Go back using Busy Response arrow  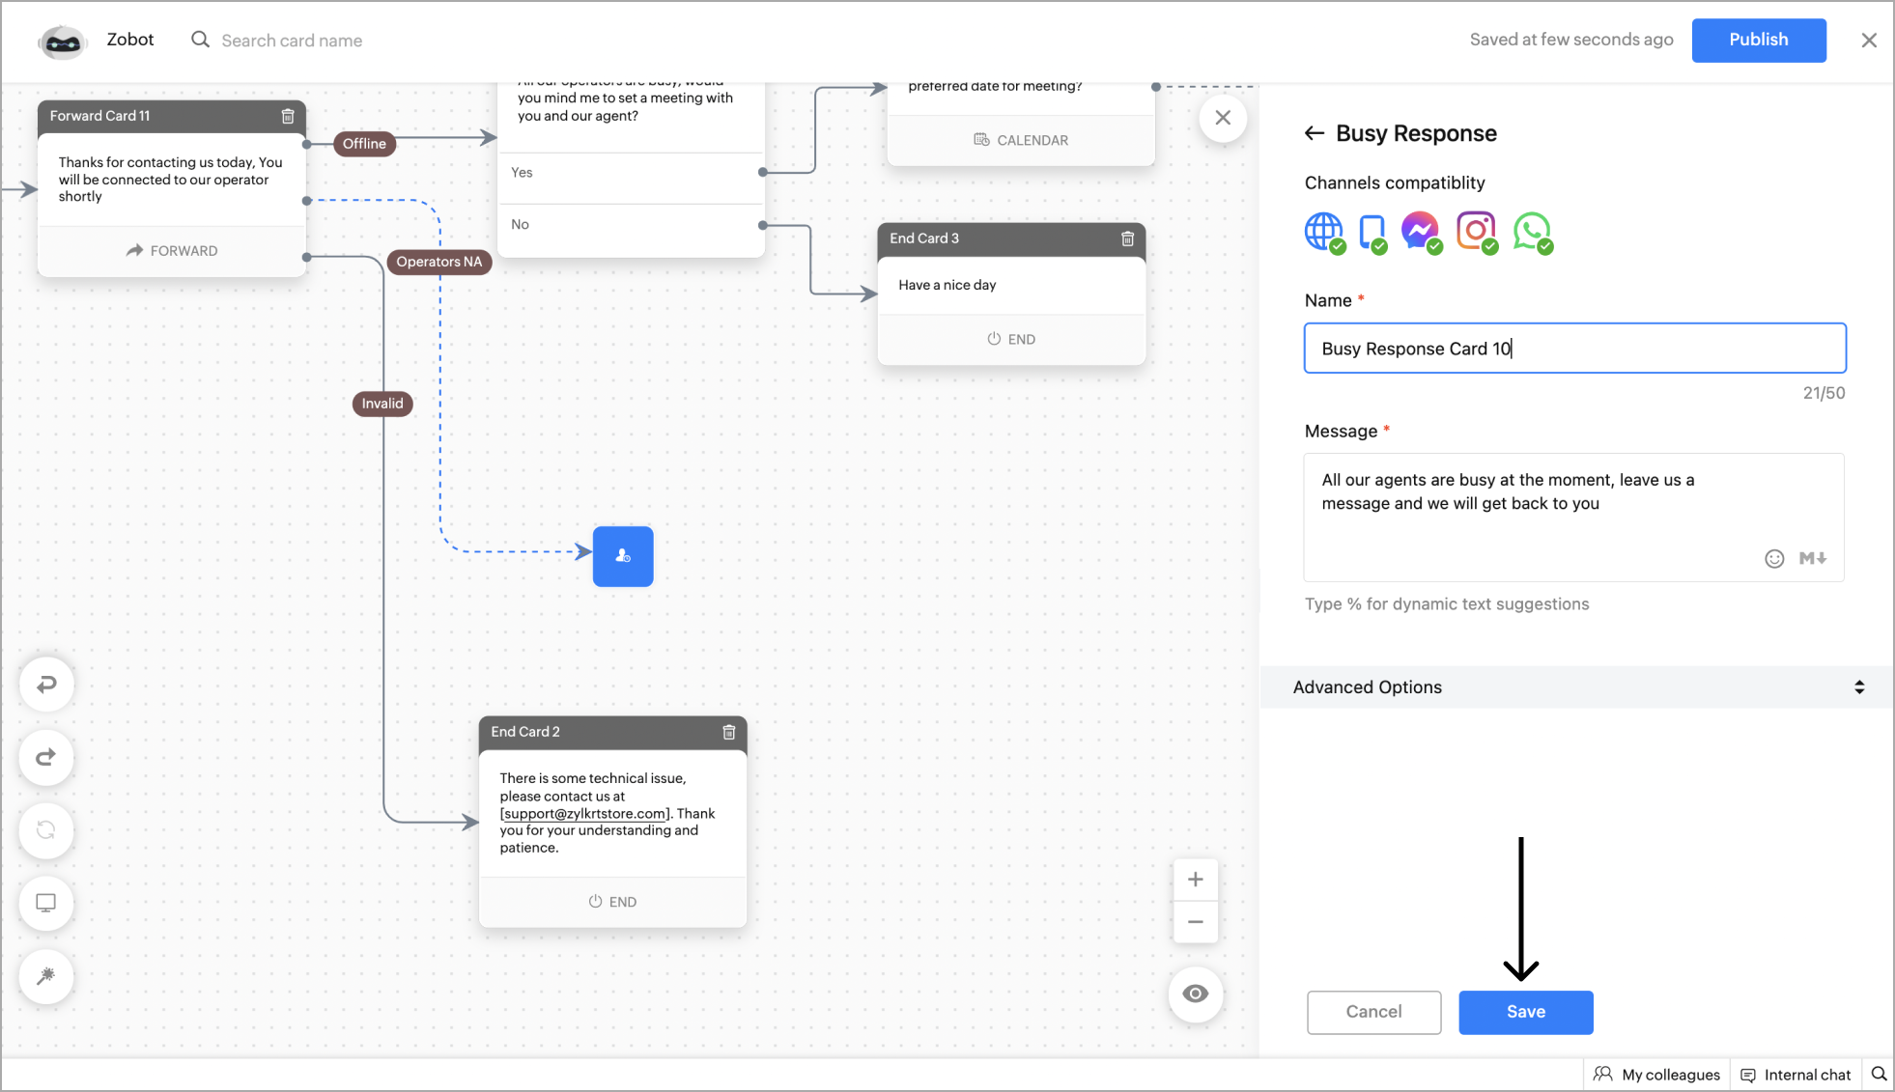tap(1315, 133)
